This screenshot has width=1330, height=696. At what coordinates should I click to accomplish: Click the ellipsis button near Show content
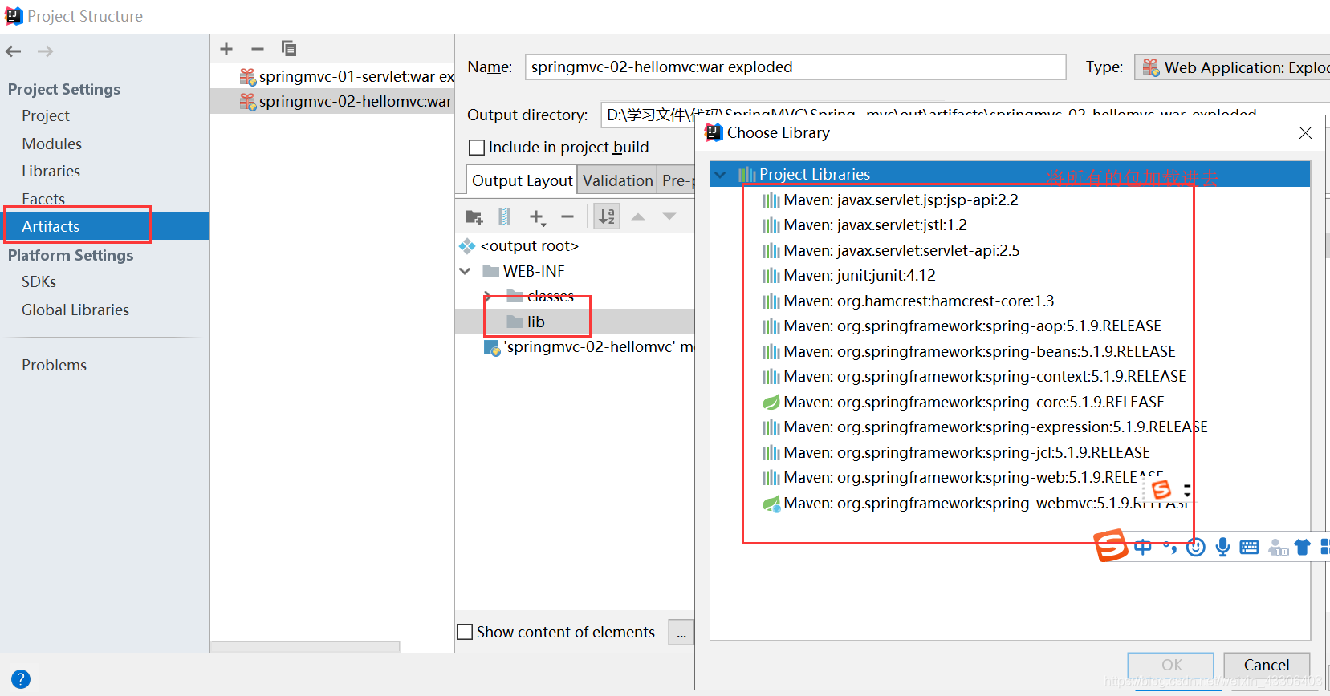681,632
